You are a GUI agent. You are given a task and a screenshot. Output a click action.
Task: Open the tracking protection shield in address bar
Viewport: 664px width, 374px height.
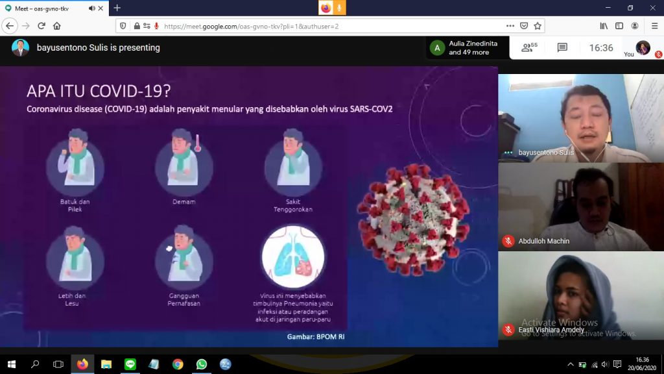pyautogui.click(x=123, y=25)
